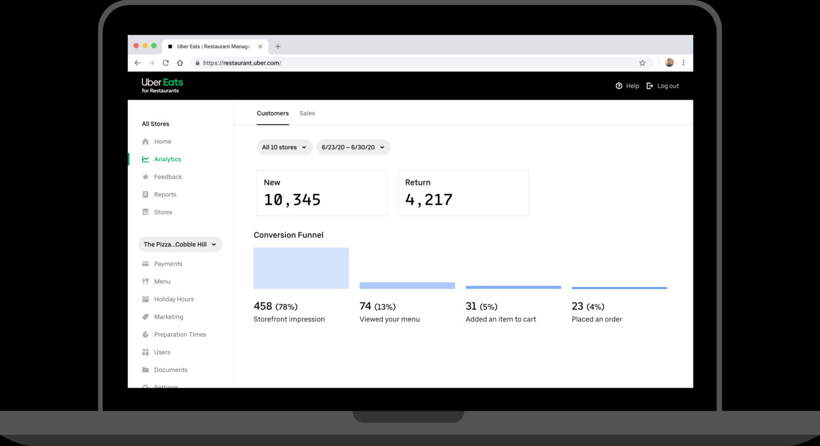
Task: Go to Payments in the sidebar
Action: (168, 264)
